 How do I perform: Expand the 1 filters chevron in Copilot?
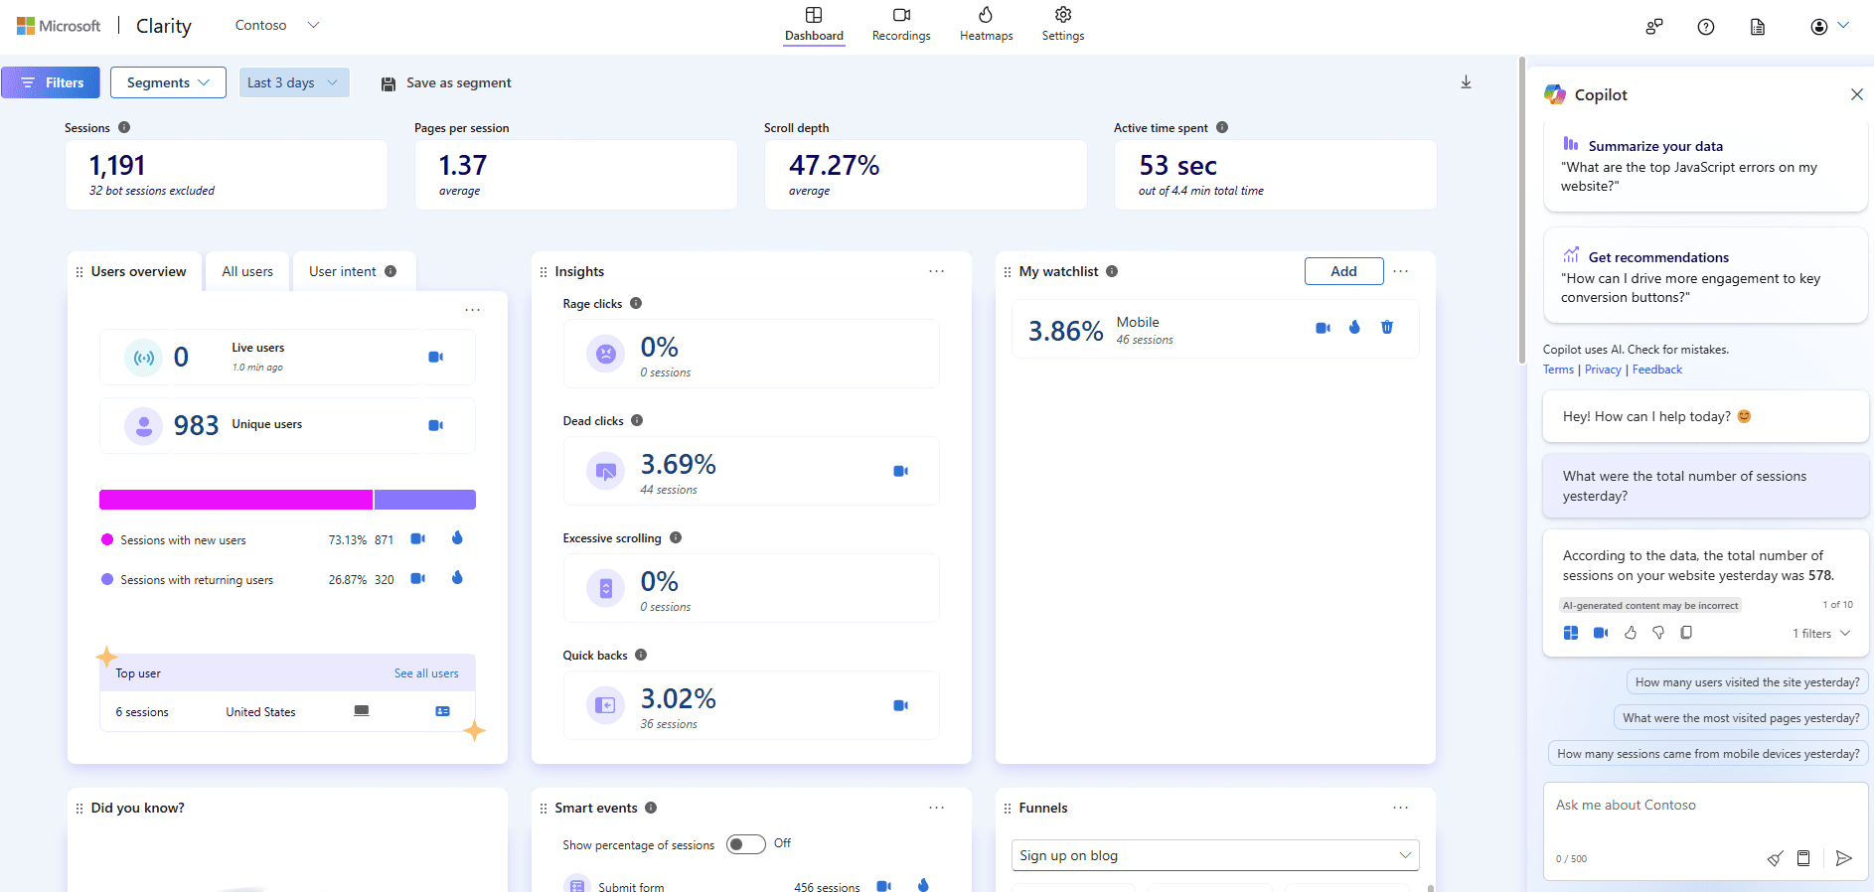coord(1845,633)
